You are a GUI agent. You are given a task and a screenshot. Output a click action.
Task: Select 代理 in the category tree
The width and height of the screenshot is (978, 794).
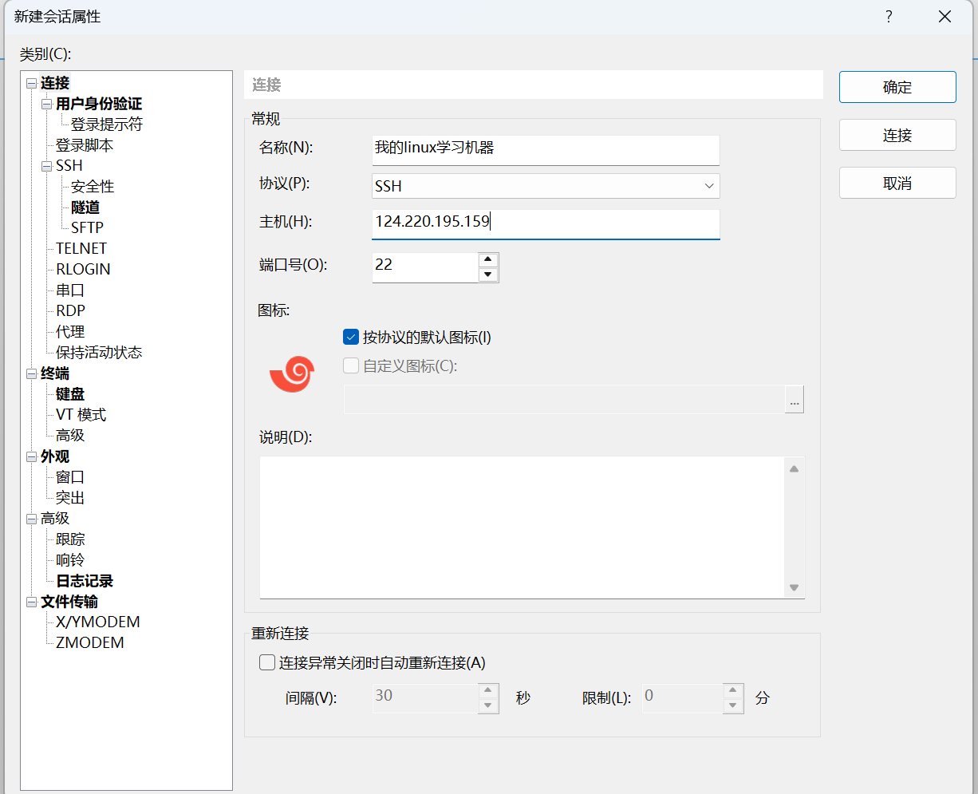(70, 332)
